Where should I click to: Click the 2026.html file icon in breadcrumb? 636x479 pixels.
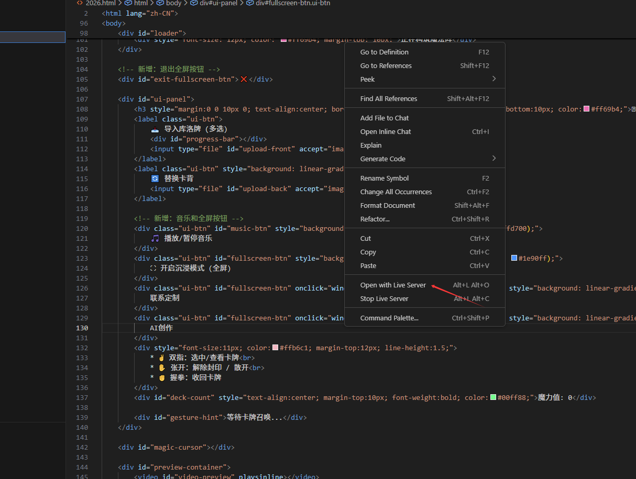click(80, 3)
